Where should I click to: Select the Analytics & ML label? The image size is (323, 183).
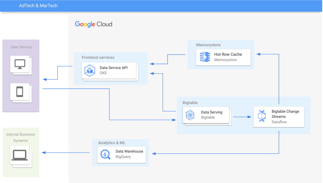click(x=112, y=143)
